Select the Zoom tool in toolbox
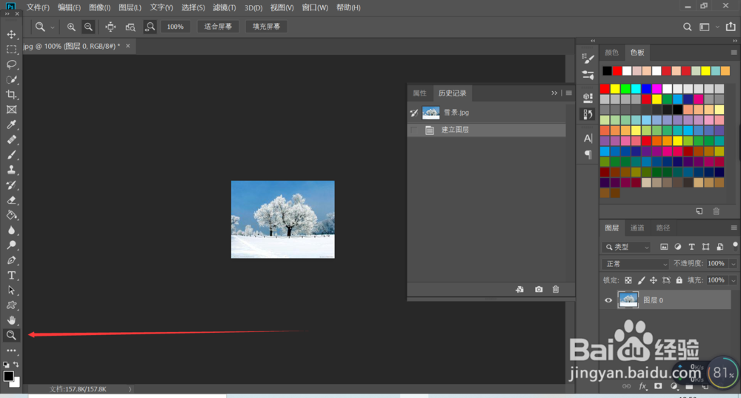The image size is (741, 398). coord(11,336)
